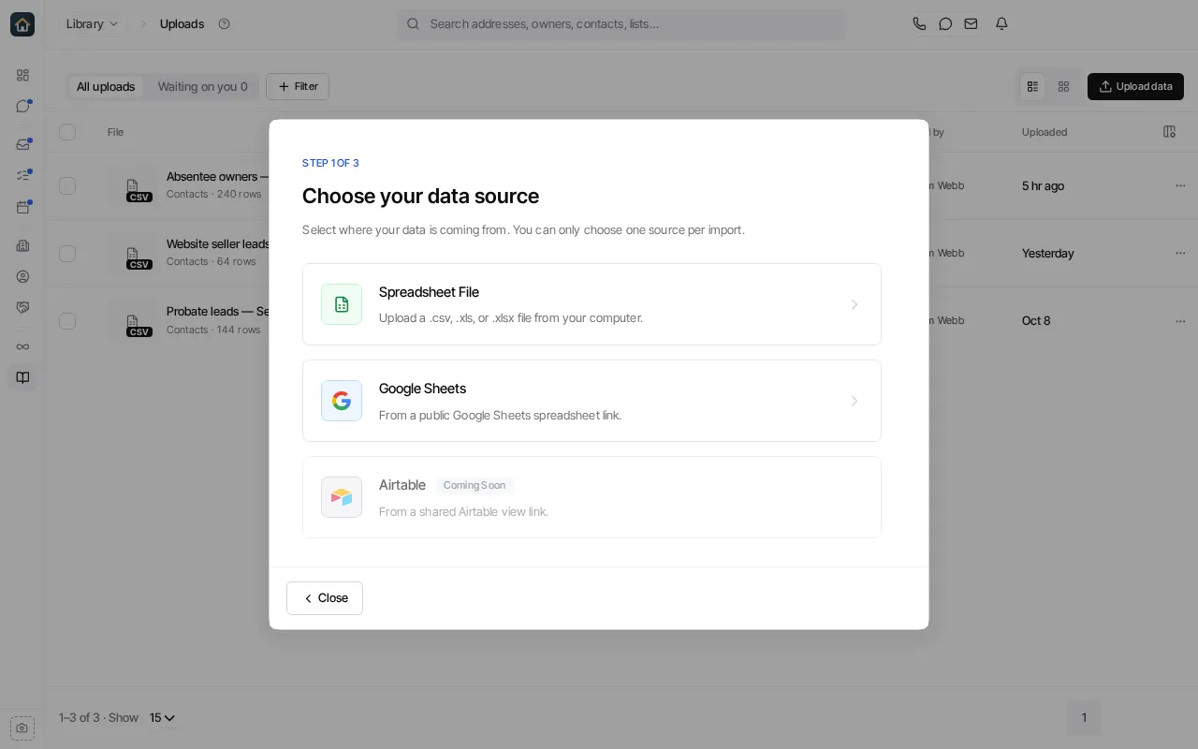
Task: Expand the Library breadcrumb dropdown
Action: point(93,24)
